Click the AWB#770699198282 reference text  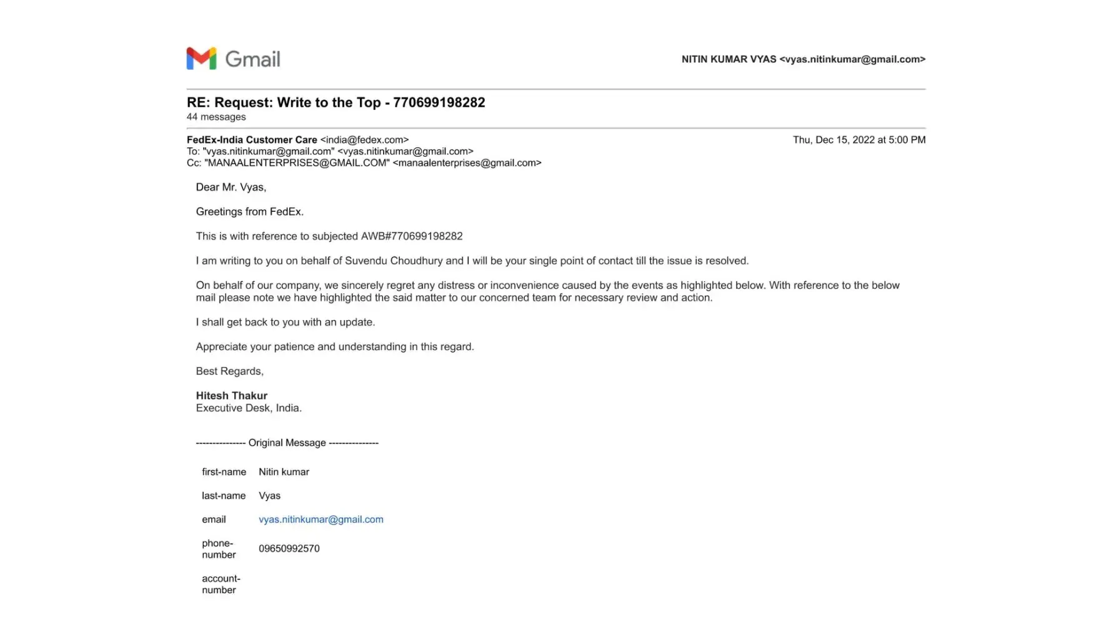pyautogui.click(x=412, y=236)
